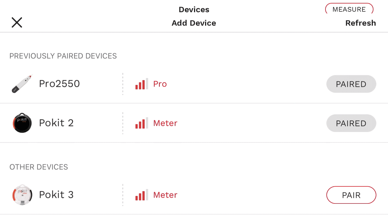Click the PAIRED button for Pro2550
388x218 pixels.
[x=351, y=84]
